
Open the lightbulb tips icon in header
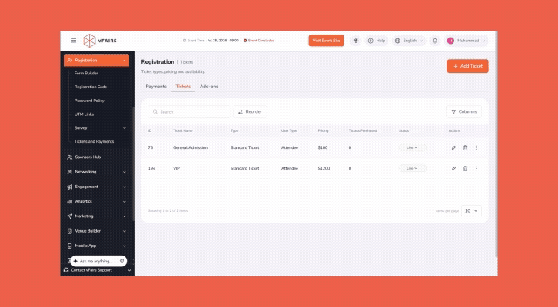(x=355, y=41)
